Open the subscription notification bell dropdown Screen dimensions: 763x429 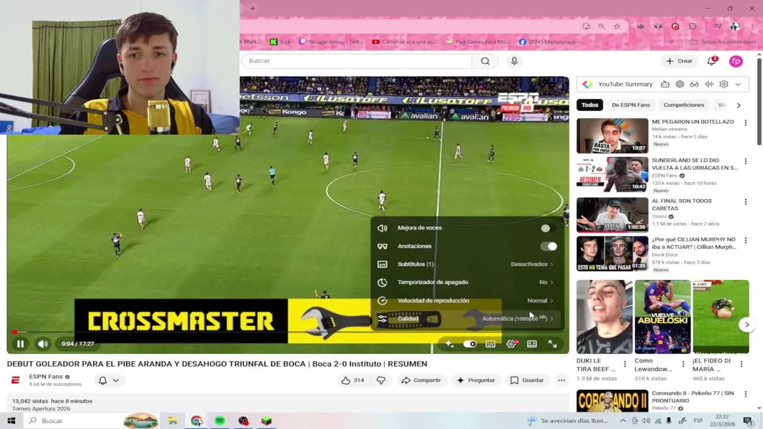[x=108, y=380]
